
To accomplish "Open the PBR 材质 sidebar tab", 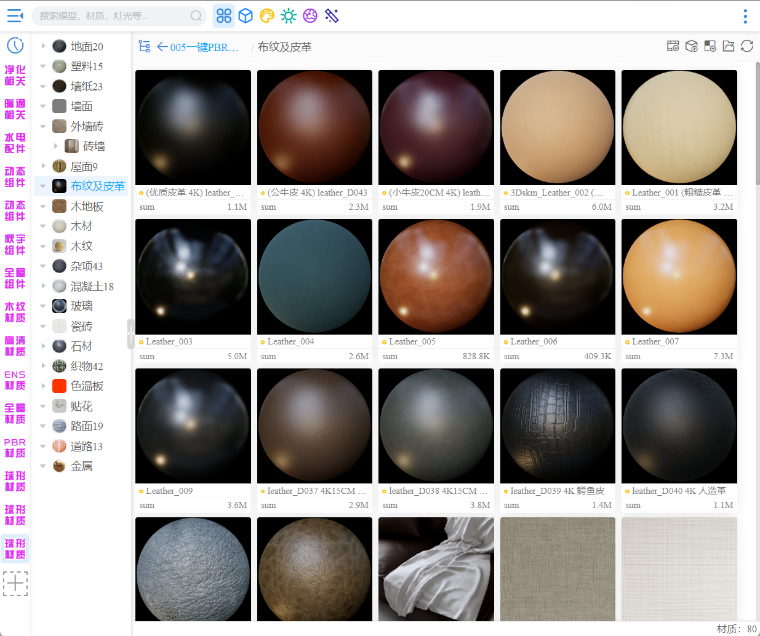I will point(15,448).
